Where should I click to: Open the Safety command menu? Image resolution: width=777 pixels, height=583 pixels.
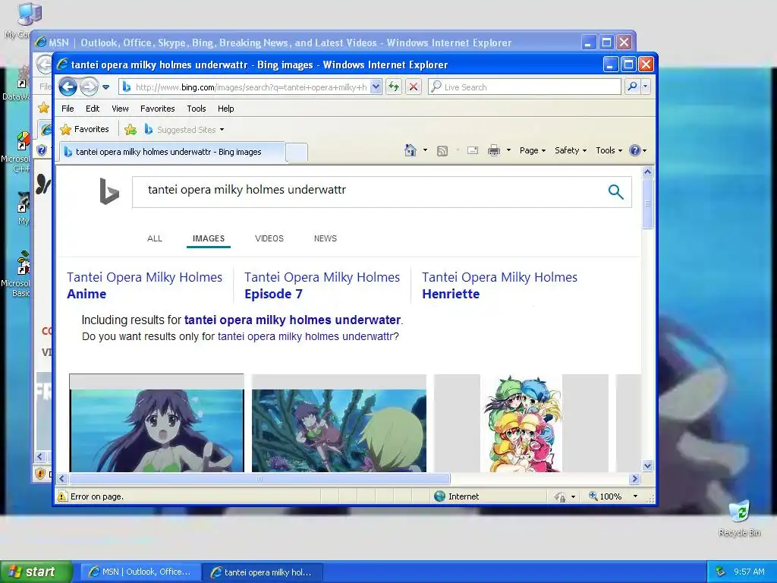[571, 150]
